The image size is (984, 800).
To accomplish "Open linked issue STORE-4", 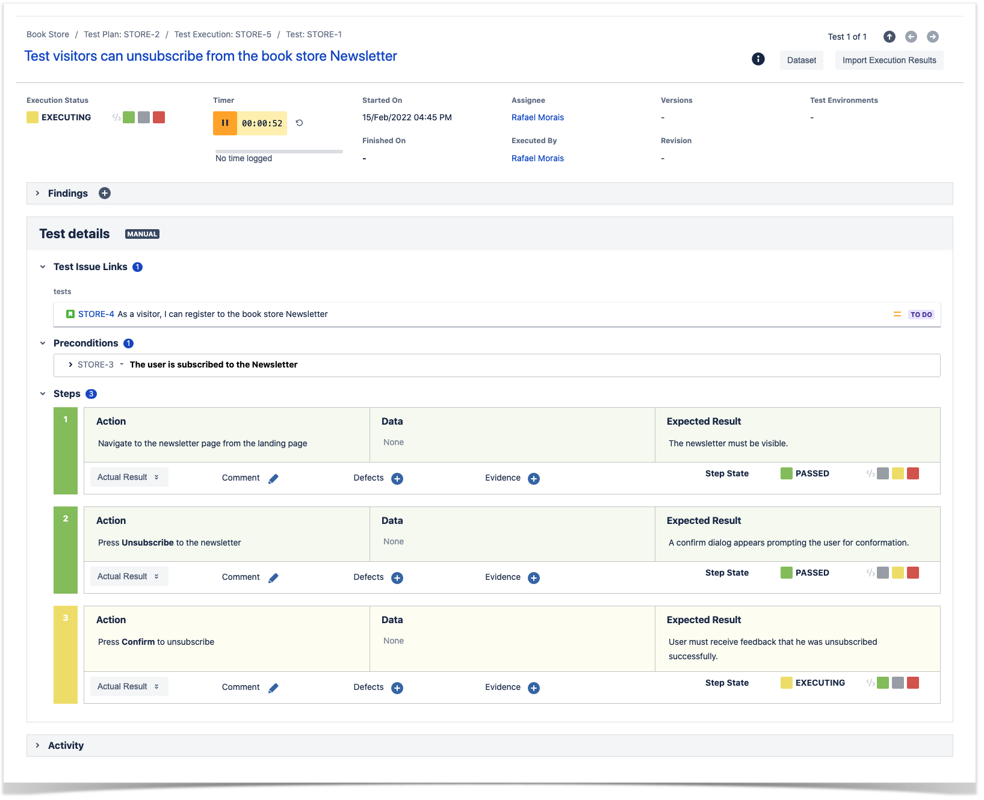I will [96, 314].
